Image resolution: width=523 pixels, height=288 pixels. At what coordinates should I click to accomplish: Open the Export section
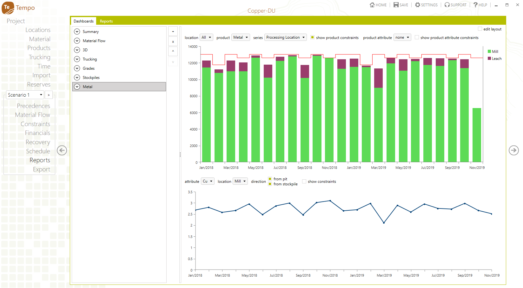(42, 169)
